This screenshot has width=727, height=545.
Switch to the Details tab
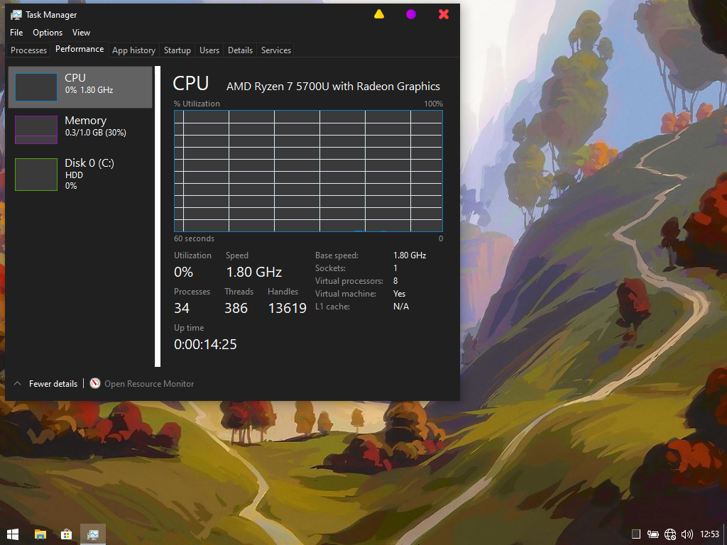coord(240,50)
